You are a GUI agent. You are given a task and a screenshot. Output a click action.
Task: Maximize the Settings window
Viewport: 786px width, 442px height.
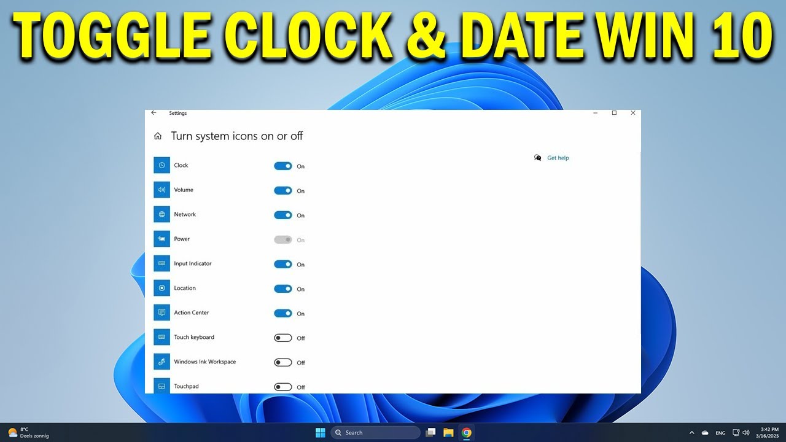coord(614,113)
